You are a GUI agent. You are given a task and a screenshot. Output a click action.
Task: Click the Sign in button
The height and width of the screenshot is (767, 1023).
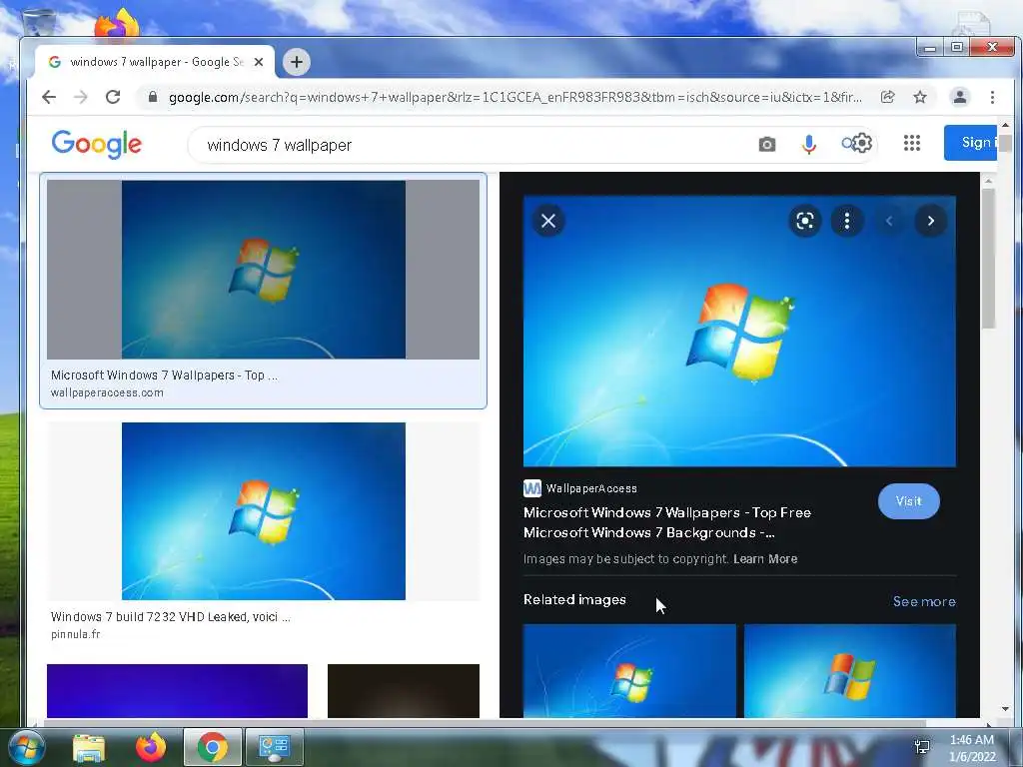click(971, 142)
